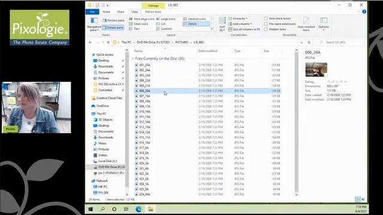The height and width of the screenshot is (215, 383).
Task: Switch layout to Medium icons
Action: (194, 19)
